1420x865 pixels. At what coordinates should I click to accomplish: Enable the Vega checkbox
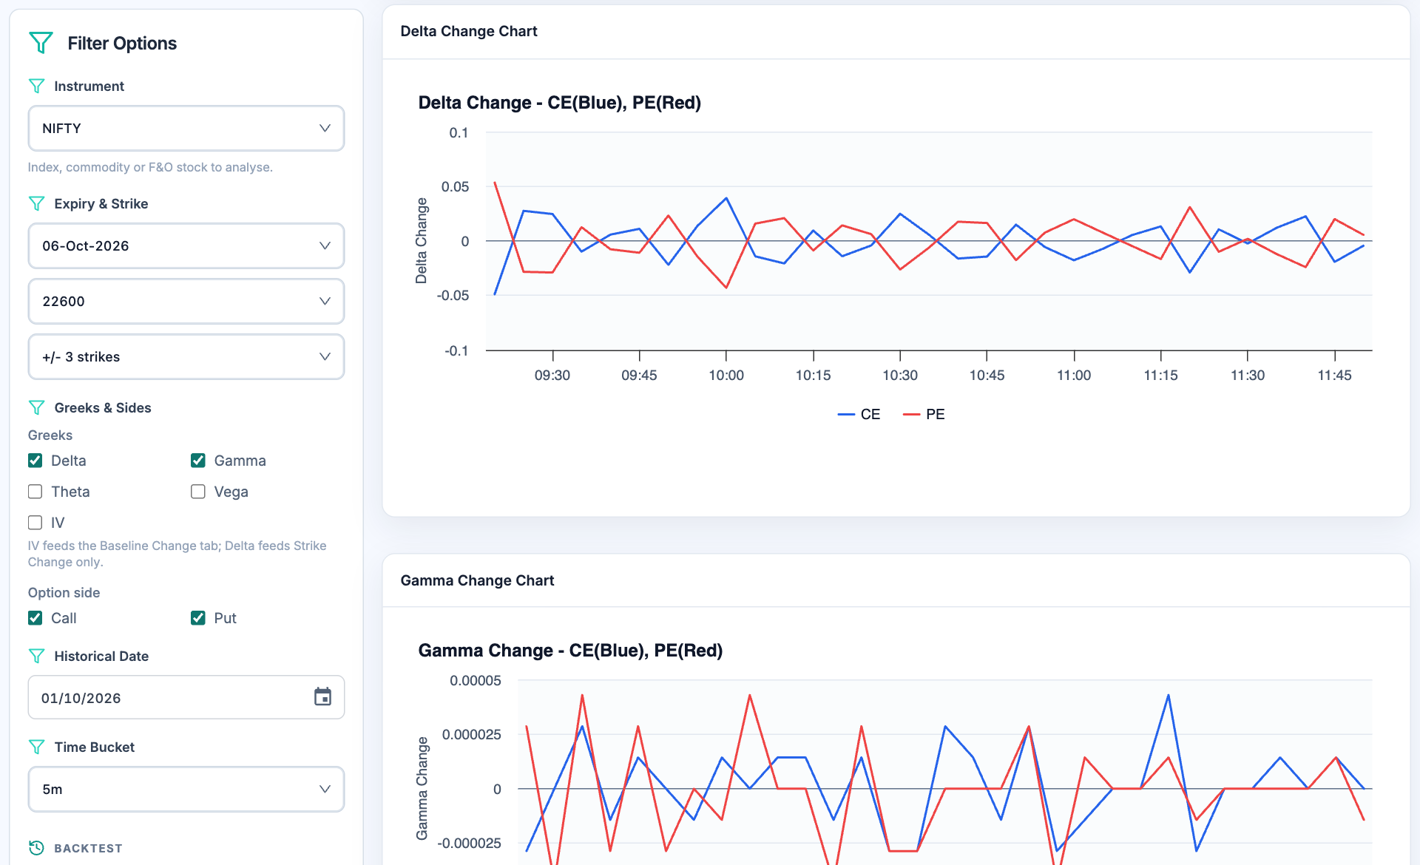[x=197, y=492]
